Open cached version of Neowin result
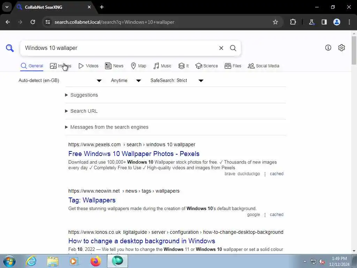Viewport: 357px width, 268px height. 276,215
